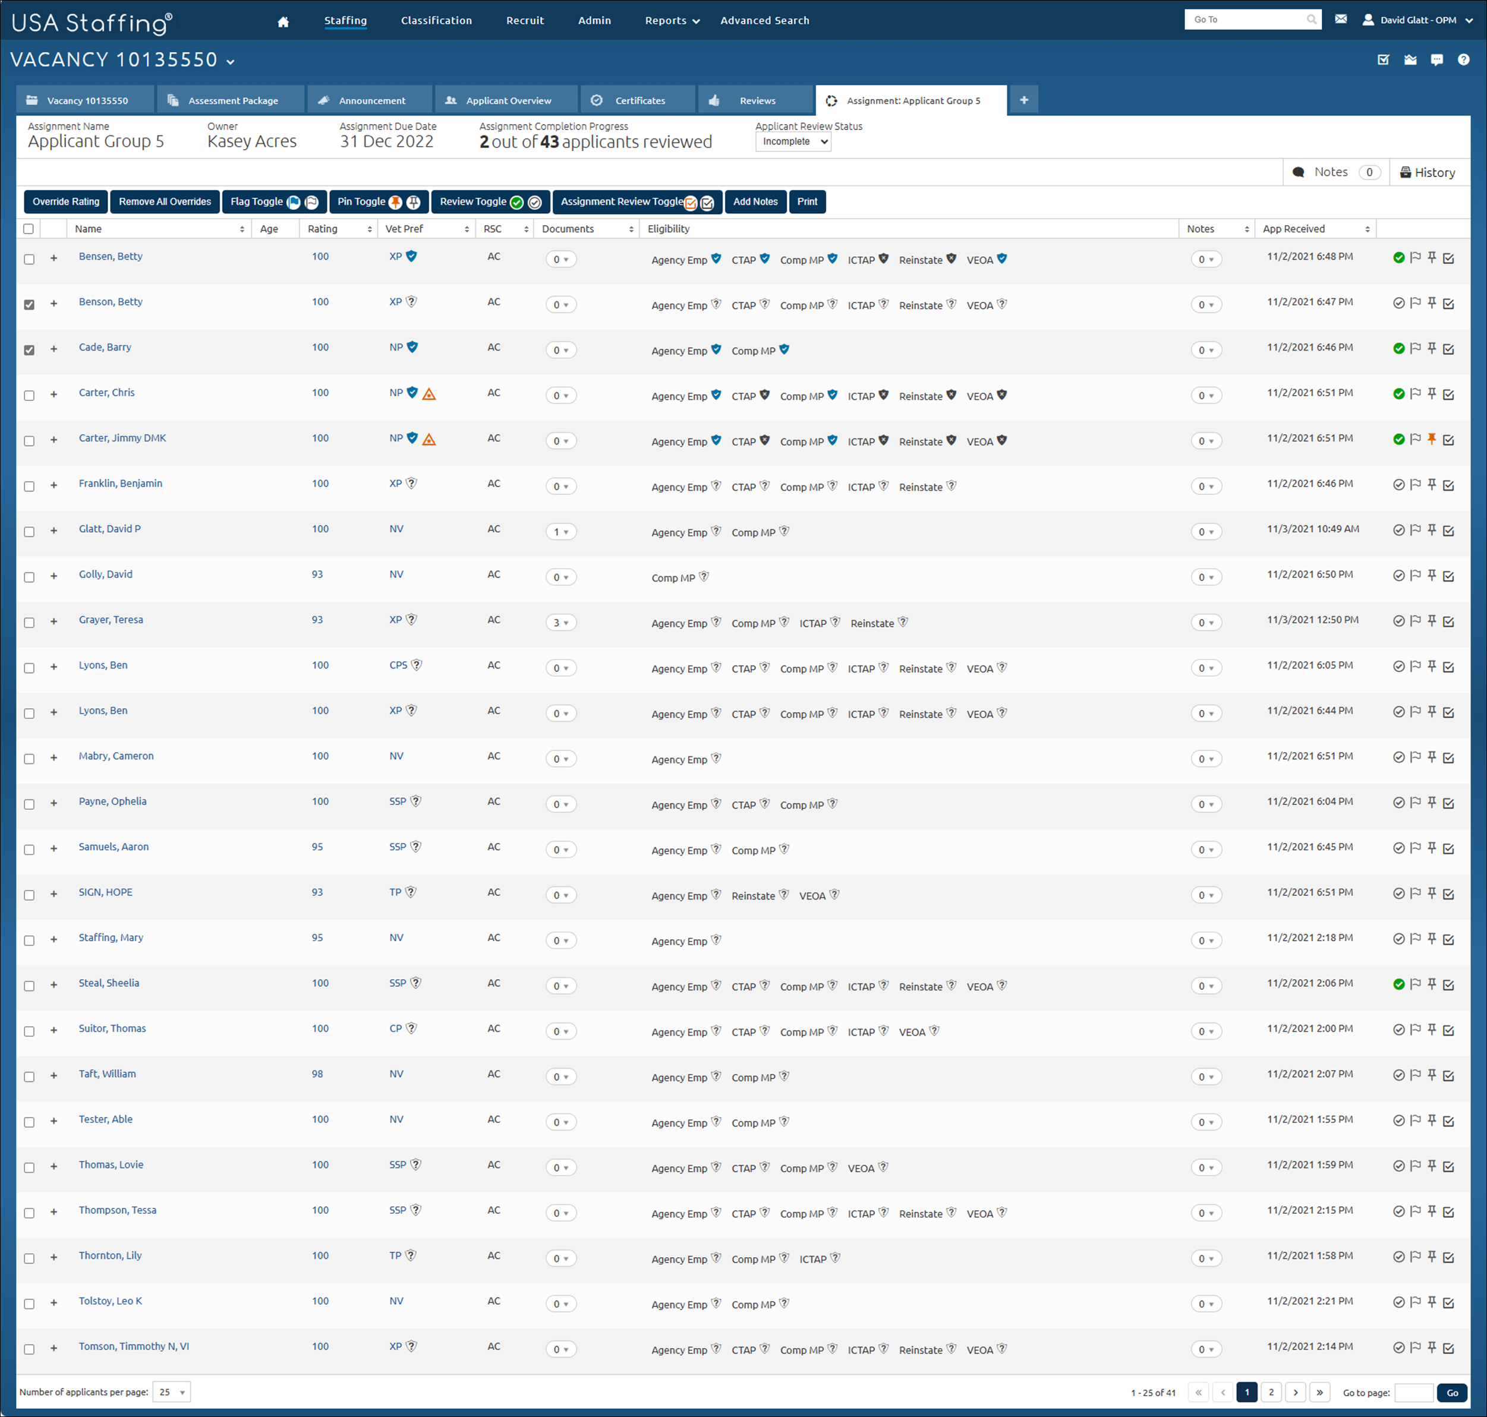Toggle assignment review for Carter, Chris row
The image size is (1487, 1417).
click(x=1448, y=395)
